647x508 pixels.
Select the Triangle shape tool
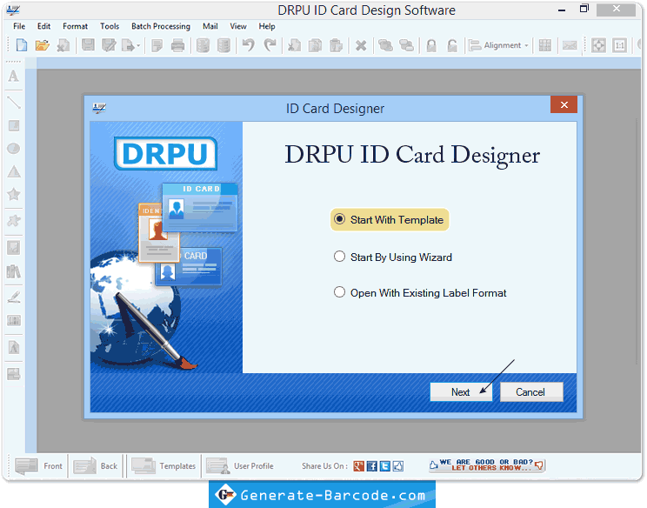click(x=14, y=171)
